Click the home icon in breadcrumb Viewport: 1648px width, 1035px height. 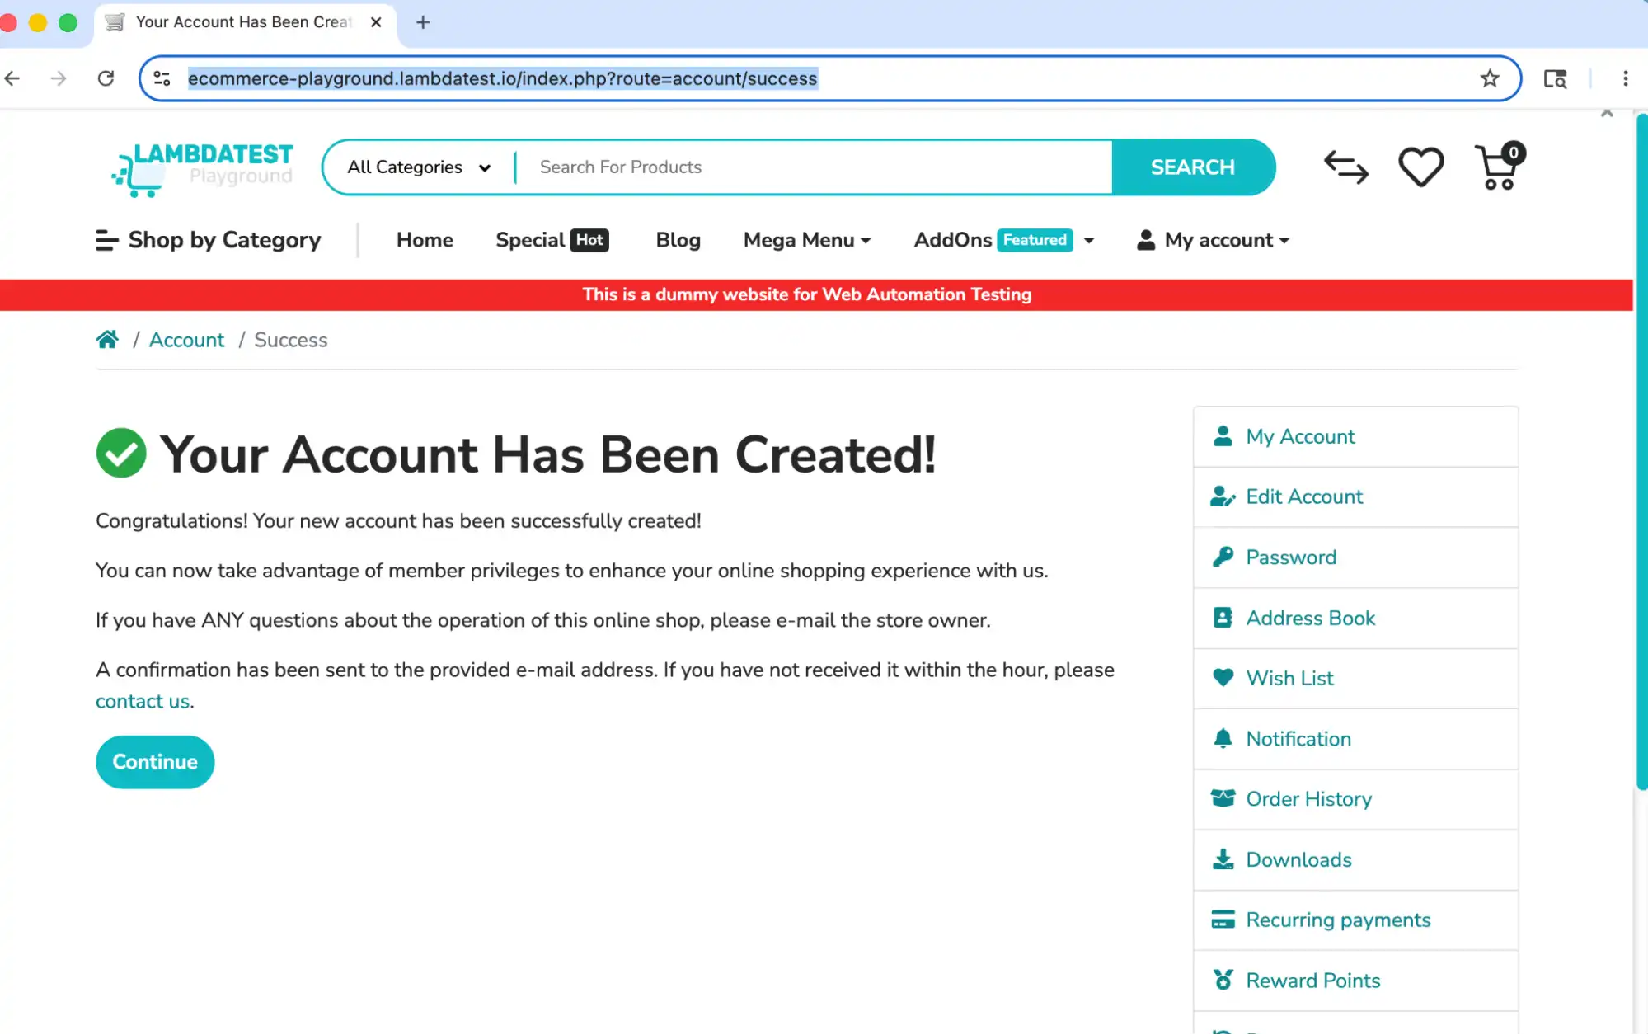[x=107, y=340]
